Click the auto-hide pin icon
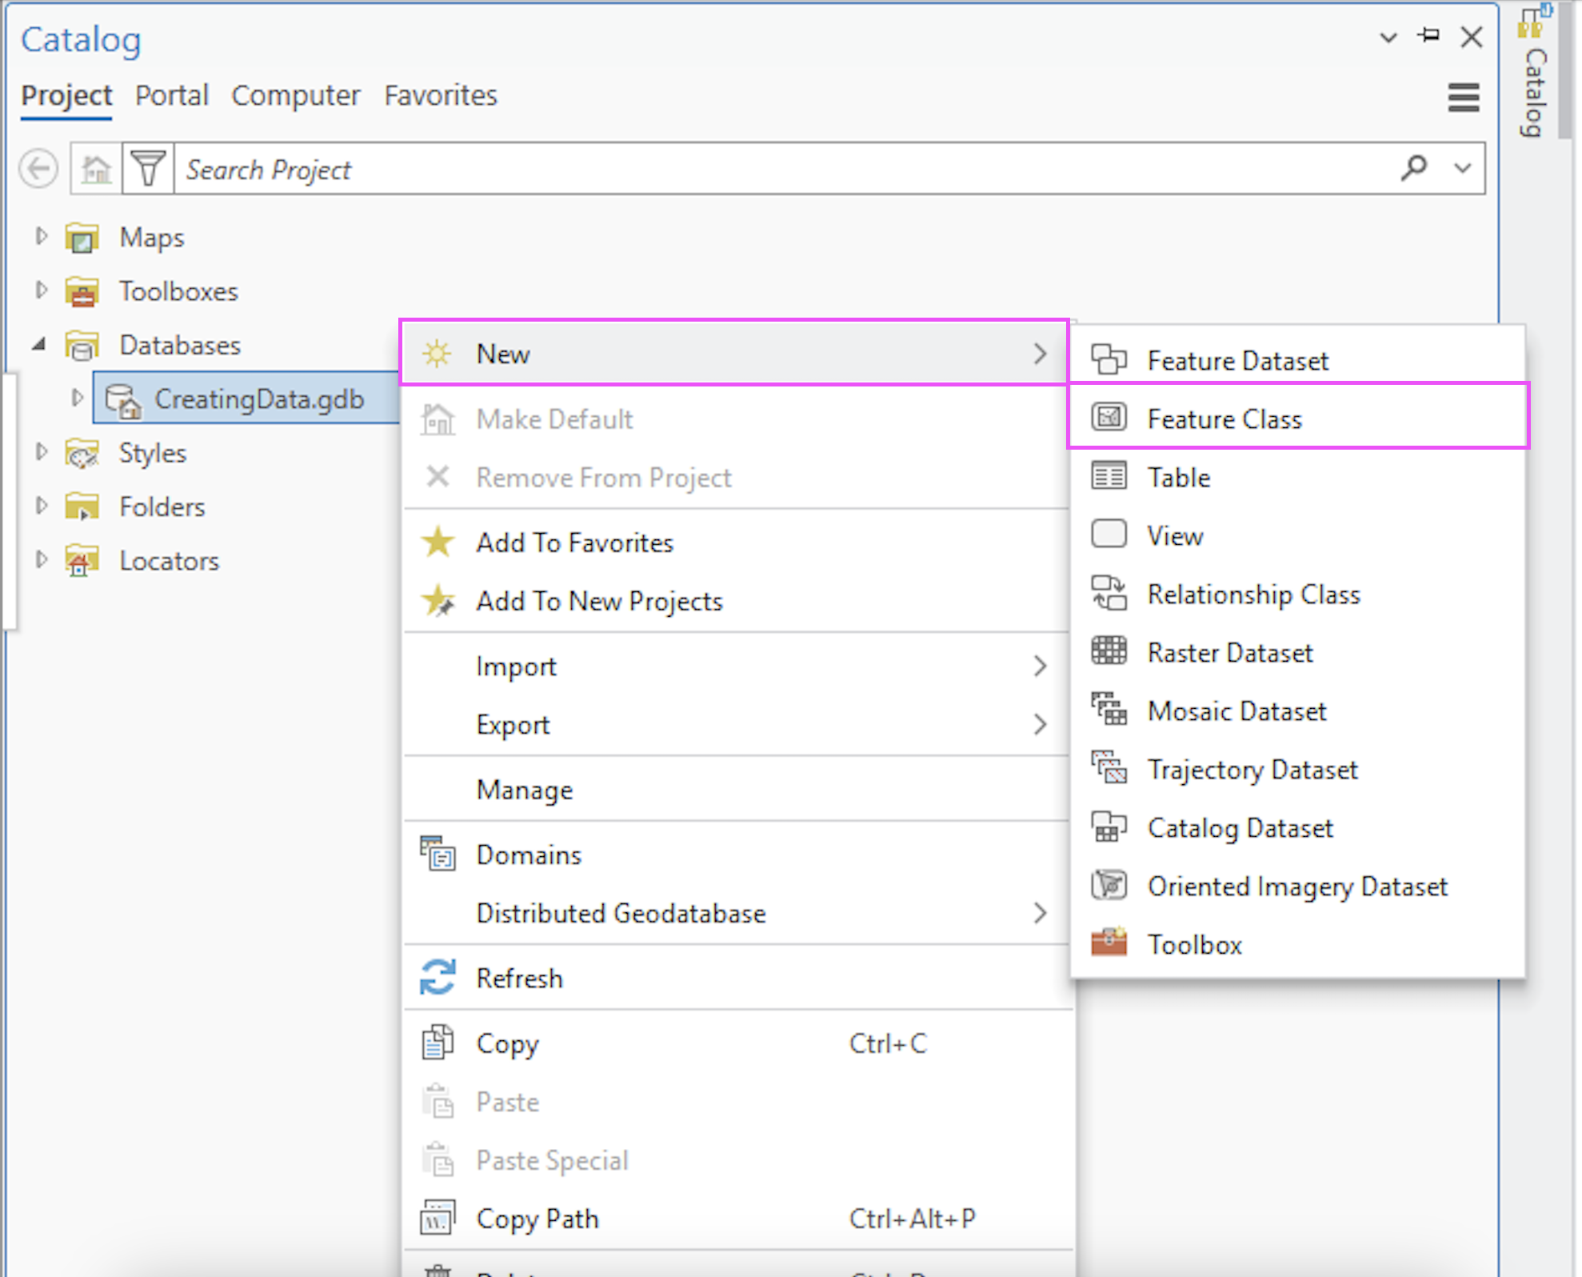 coord(1428,36)
